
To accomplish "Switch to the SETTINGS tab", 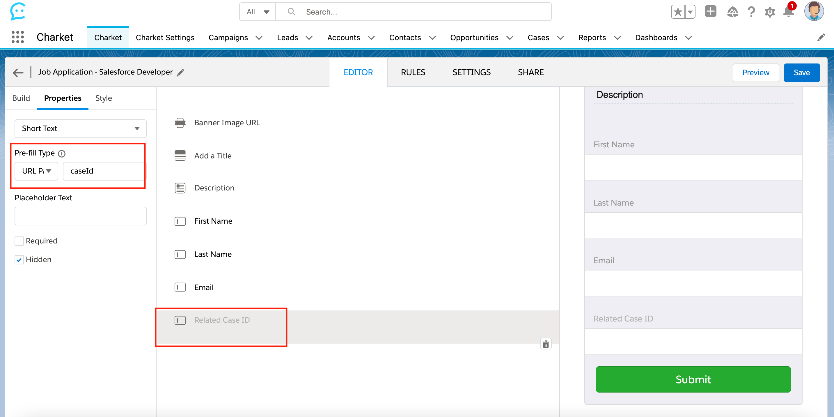I will [x=471, y=72].
